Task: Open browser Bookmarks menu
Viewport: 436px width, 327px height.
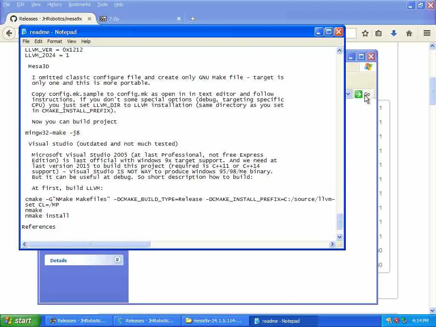Action: click(x=79, y=4)
